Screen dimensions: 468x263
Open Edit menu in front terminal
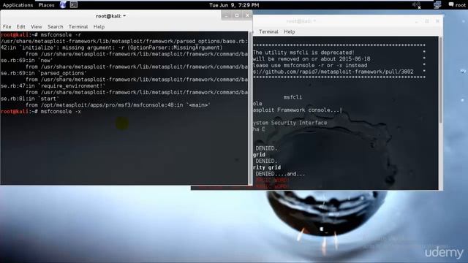point(20,26)
